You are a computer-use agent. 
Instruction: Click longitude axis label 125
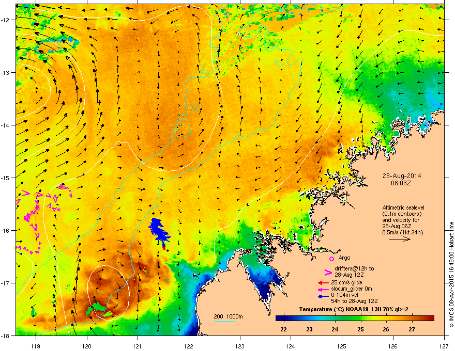click(342, 346)
